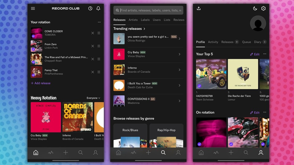The image size is (294, 165).
Task: Click the Add release link
Action: (41, 83)
